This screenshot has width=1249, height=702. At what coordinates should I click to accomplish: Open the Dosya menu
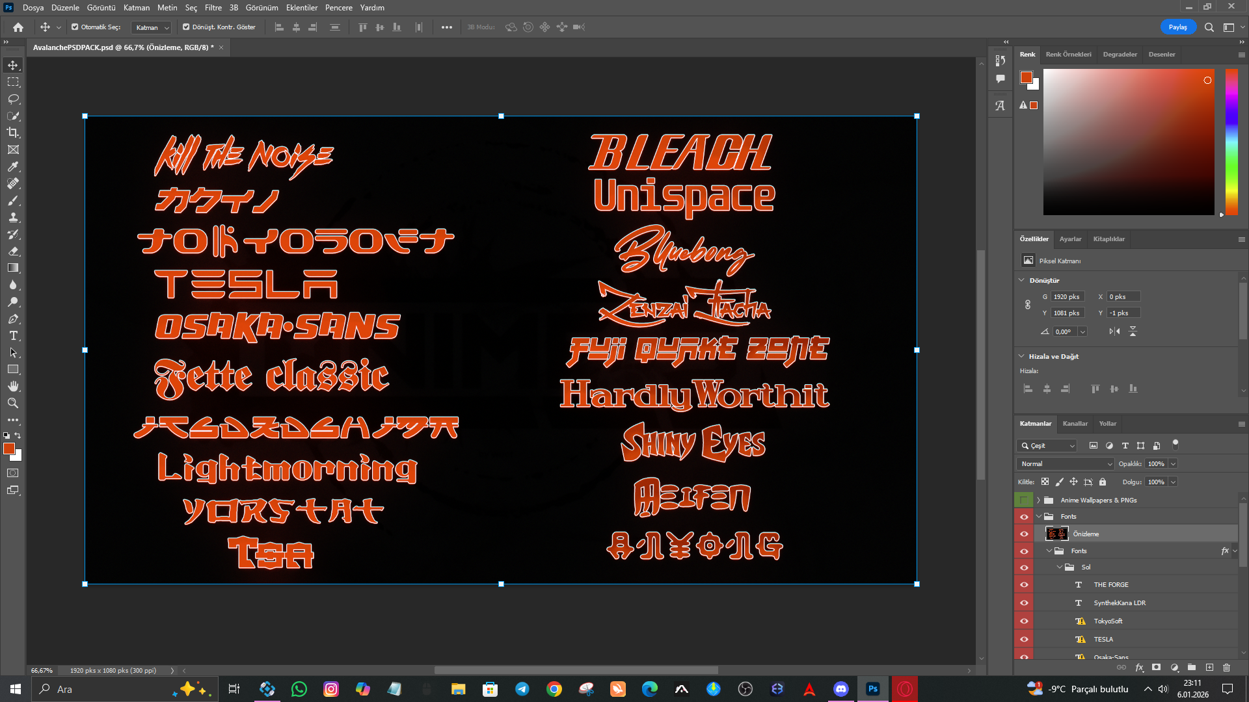(x=33, y=8)
